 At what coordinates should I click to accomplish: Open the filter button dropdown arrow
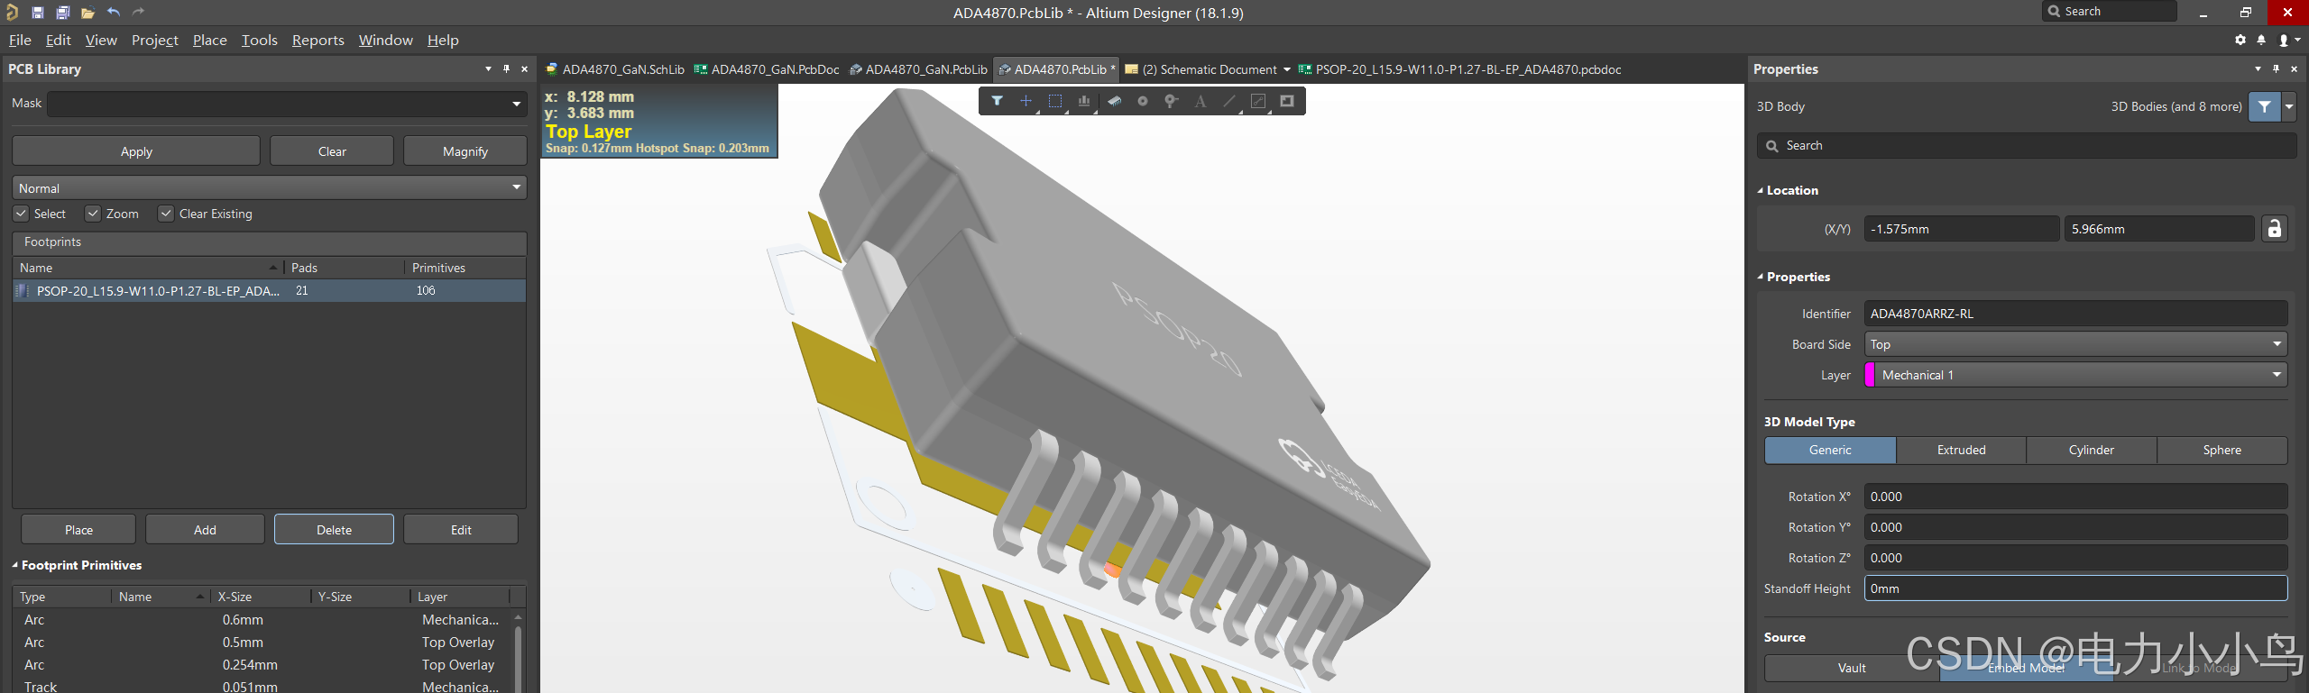click(2289, 106)
